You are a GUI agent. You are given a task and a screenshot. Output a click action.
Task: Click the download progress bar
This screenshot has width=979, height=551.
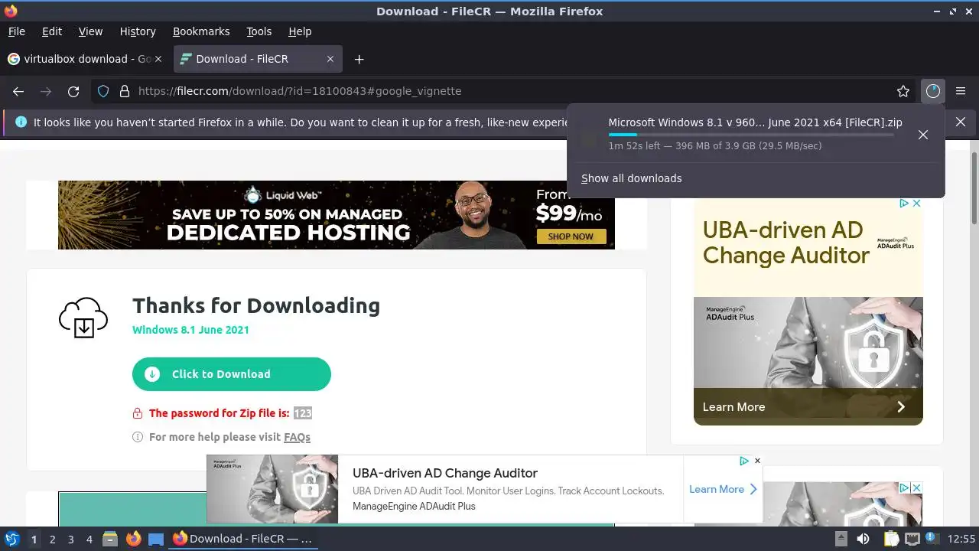pyautogui.click(x=751, y=135)
